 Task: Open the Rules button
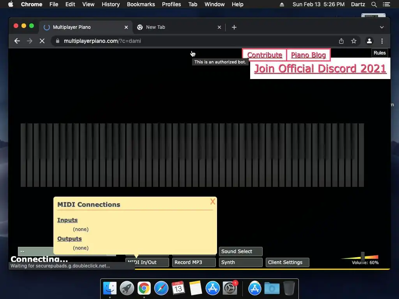point(380,53)
